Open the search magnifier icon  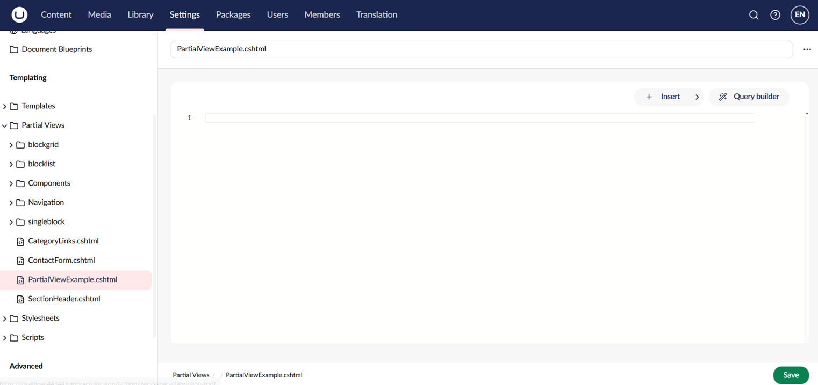point(754,15)
